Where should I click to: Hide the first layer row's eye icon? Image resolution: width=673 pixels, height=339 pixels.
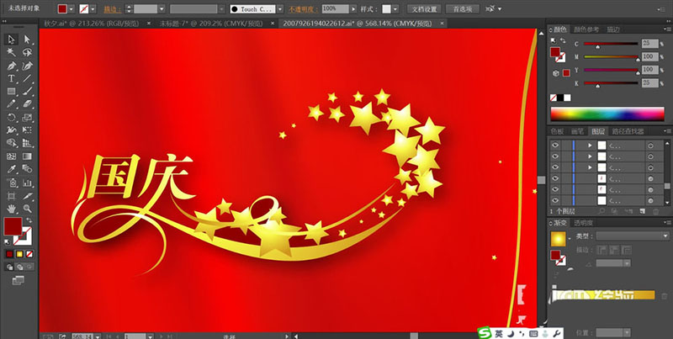coord(555,145)
